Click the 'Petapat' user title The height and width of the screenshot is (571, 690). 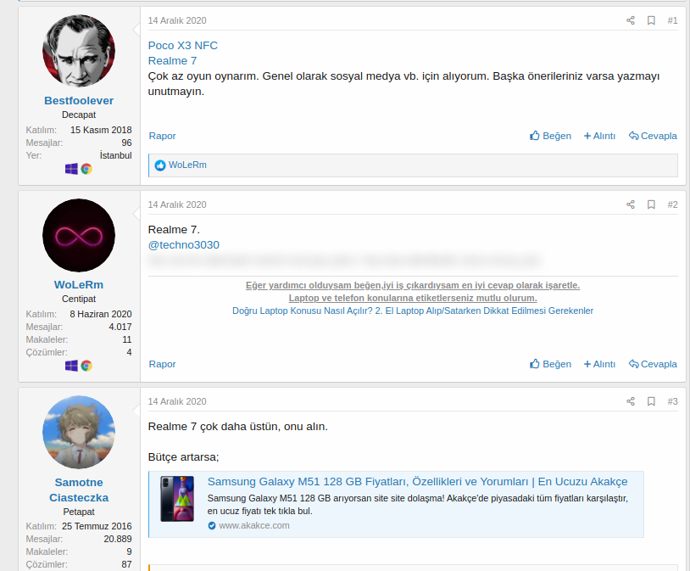coord(79,512)
